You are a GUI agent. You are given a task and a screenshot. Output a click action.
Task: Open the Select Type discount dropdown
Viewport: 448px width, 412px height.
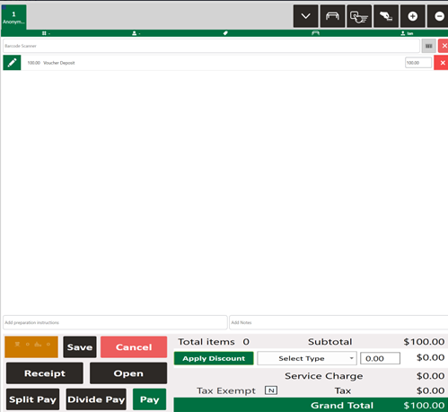(307, 358)
